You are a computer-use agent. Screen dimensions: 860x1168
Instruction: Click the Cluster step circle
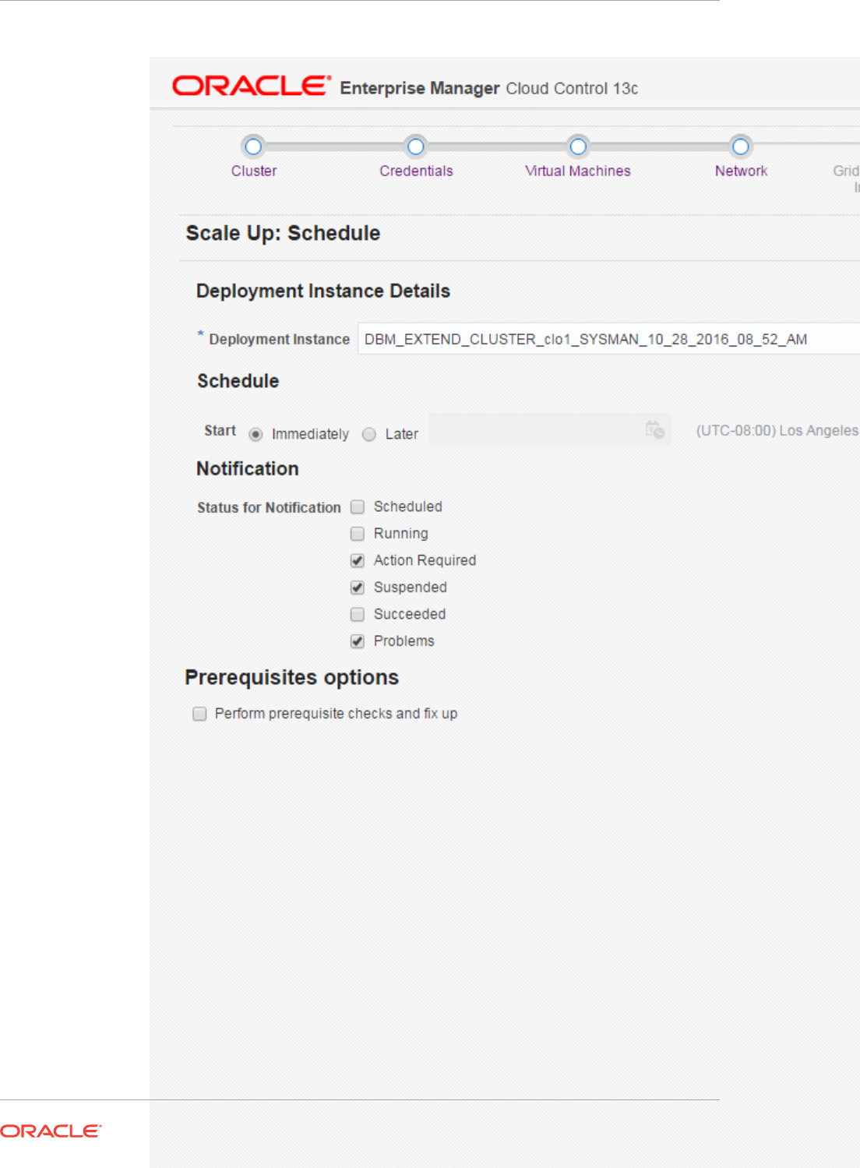coord(253,146)
